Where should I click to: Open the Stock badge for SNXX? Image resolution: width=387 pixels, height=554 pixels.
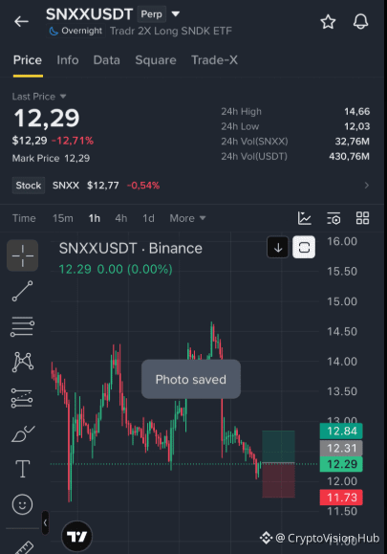pos(29,186)
